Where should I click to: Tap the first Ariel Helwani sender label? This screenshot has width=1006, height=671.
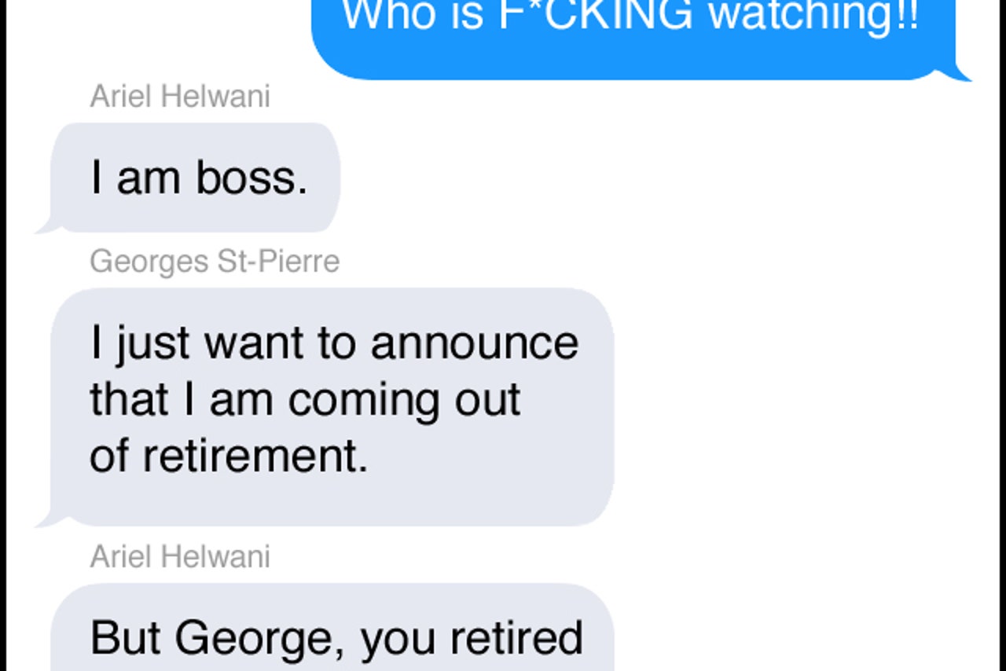[x=180, y=97]
